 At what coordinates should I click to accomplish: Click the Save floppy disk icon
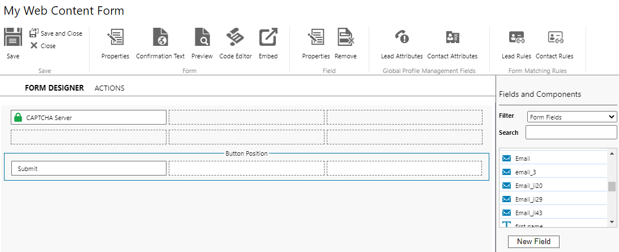(x=13, y=37)
